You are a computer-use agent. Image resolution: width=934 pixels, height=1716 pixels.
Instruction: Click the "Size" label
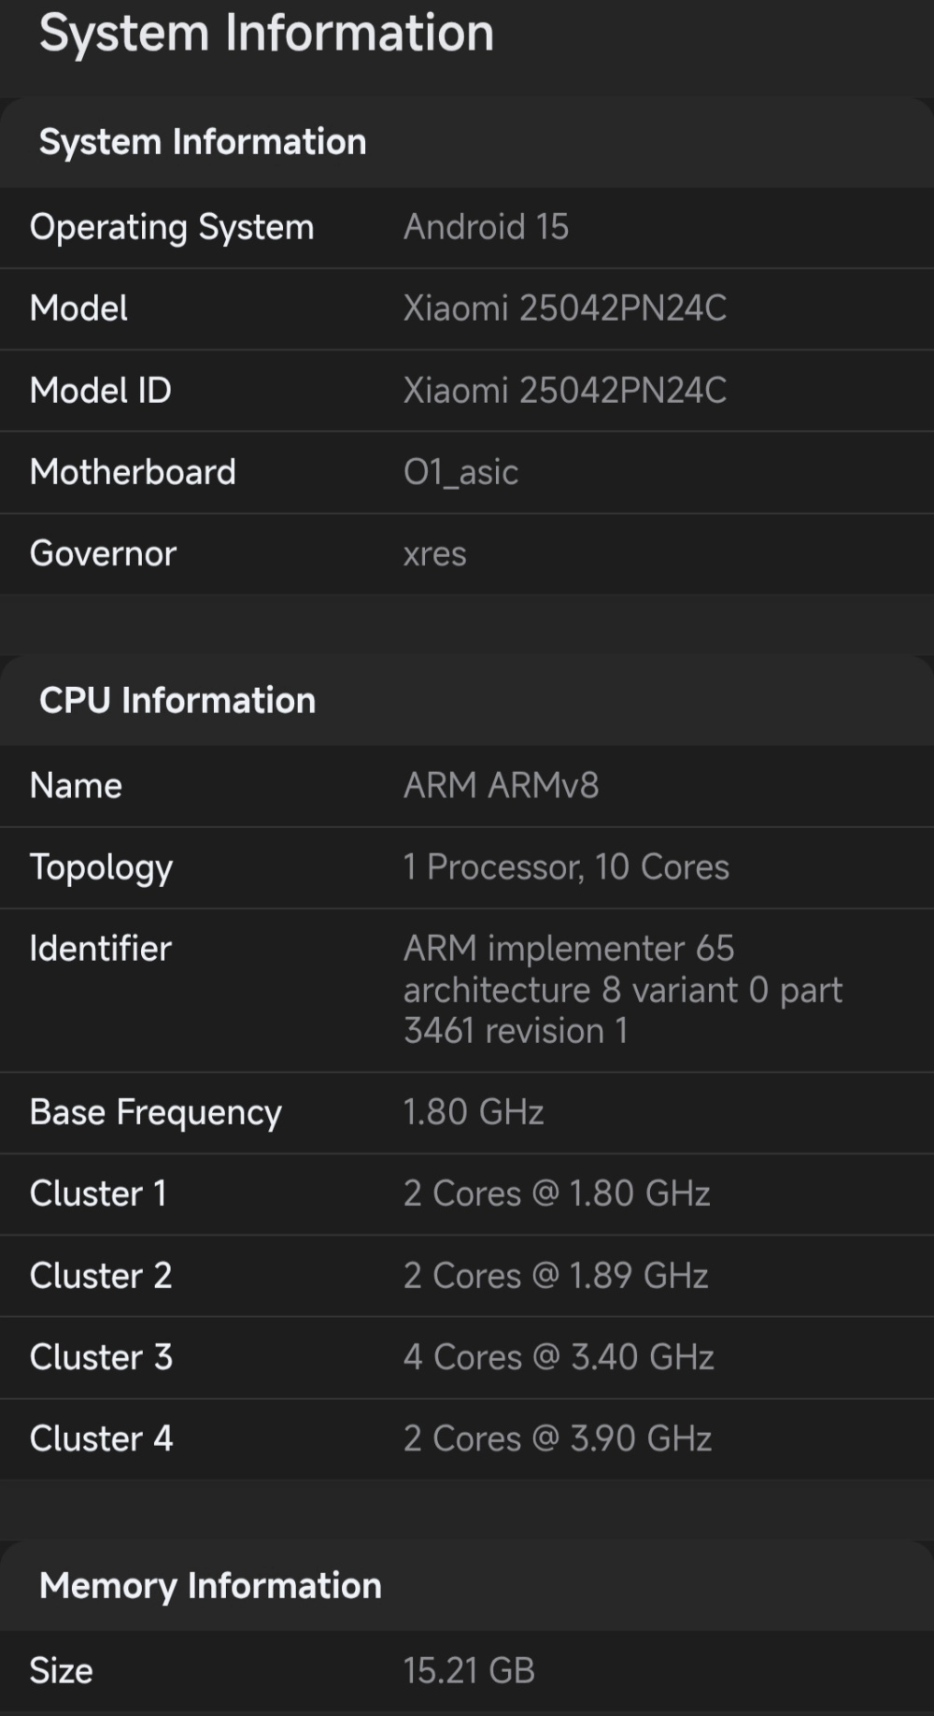pyautogui.click(x=61, y=1670)
